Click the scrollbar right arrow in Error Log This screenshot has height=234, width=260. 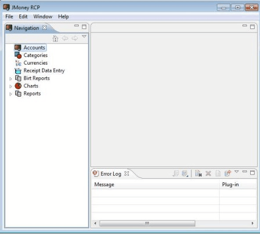(x=252, y=223)
